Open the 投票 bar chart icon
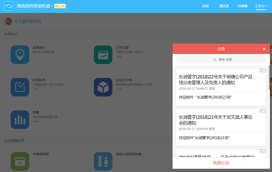This screenshot has width=272, height=172. 20,120
